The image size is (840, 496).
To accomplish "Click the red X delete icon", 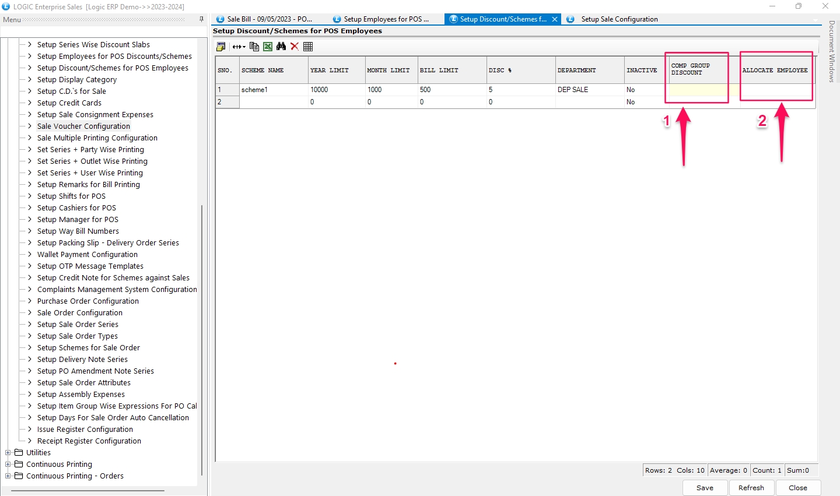I will 295,47.
